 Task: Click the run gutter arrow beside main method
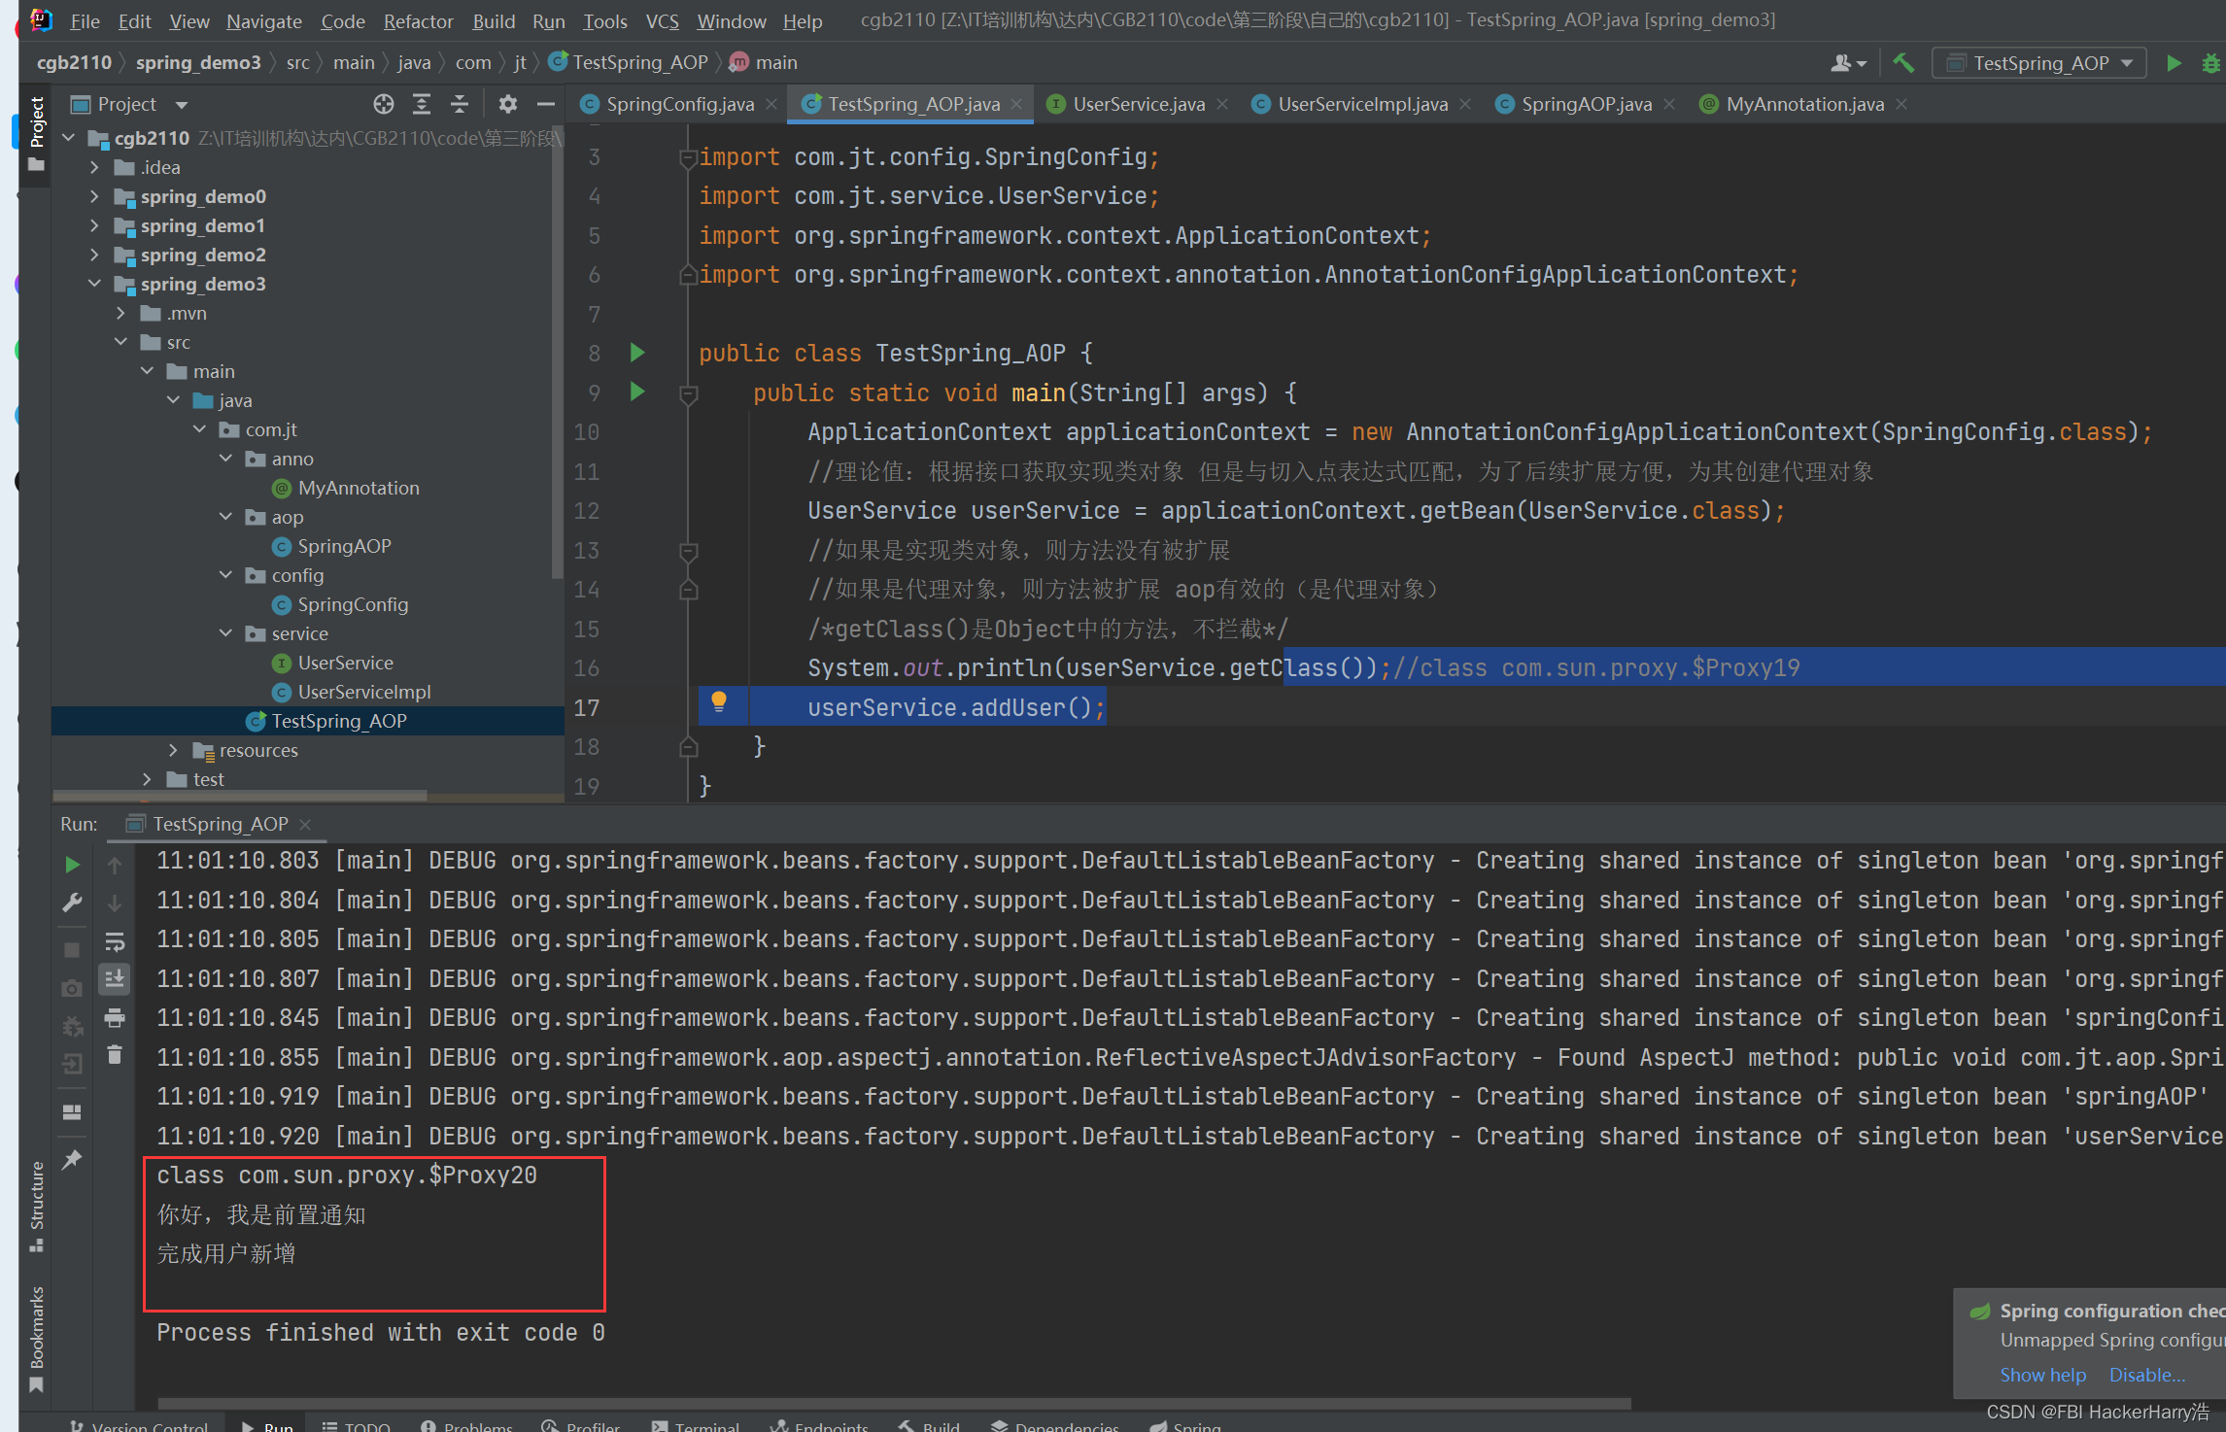click(637, 392)
